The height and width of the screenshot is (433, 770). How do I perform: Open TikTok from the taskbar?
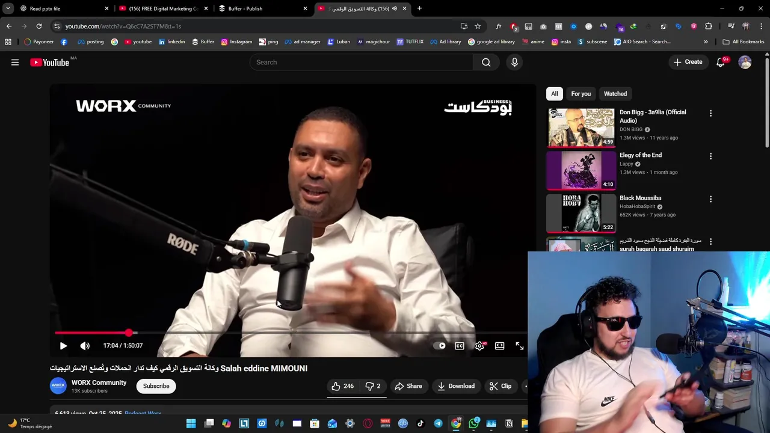(x=420, y=424)
